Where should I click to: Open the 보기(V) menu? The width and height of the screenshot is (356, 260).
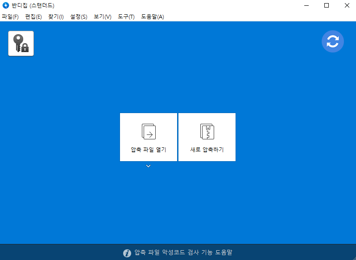click(x=103, y=17)
